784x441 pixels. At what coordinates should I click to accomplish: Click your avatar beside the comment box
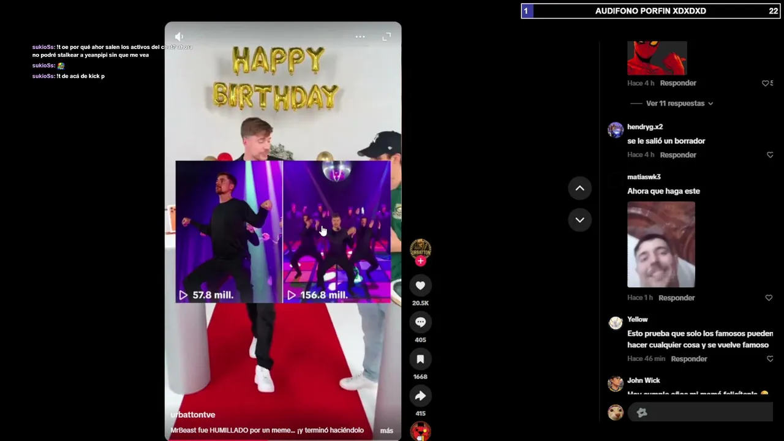point(616,412)
